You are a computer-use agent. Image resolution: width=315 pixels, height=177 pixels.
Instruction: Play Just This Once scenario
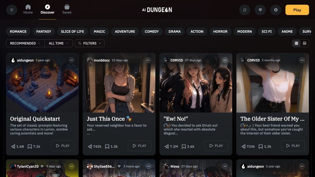click(x=139, y=146)
